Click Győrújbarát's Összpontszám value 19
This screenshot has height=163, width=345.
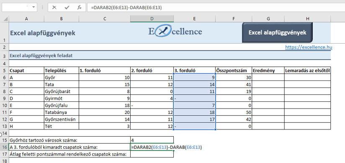pos(234,91)
